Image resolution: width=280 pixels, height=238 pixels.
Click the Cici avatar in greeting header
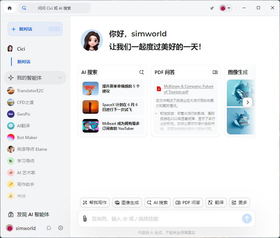point(92,40)
